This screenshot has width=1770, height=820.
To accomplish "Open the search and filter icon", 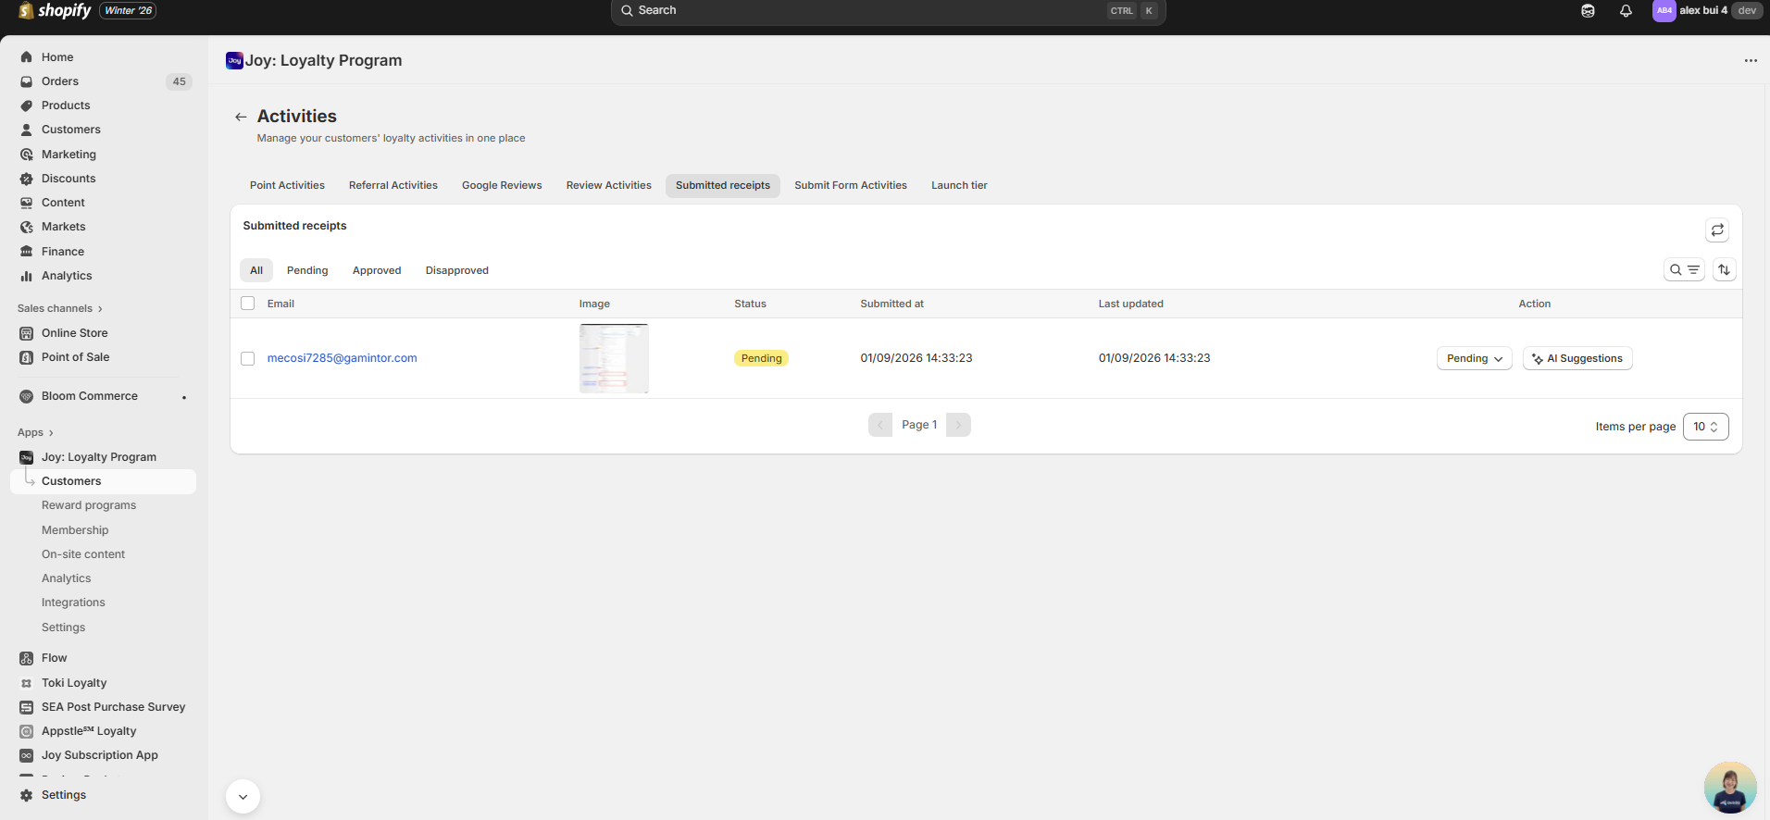I will point(1683,270).
